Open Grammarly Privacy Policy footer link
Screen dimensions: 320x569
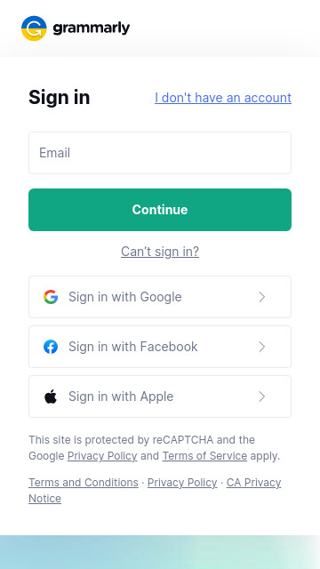[182, 483]
